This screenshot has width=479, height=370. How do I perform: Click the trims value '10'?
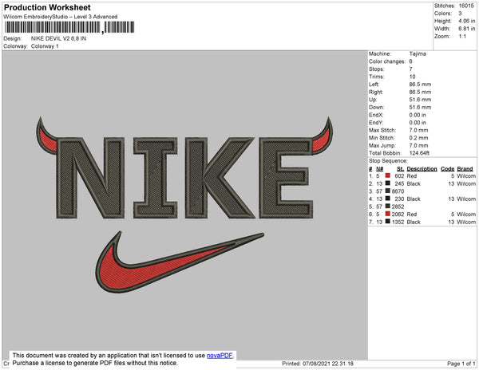click(412, 77)
